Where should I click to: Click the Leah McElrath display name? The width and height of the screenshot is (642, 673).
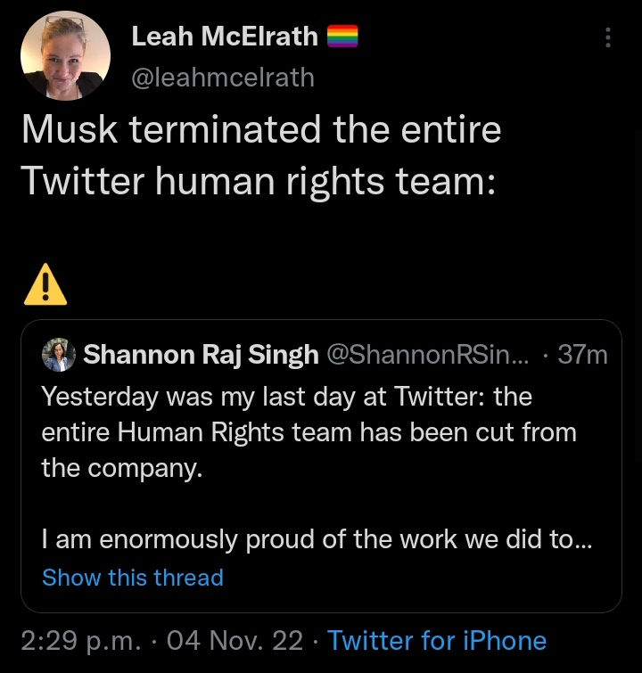[x=225, y=36]
